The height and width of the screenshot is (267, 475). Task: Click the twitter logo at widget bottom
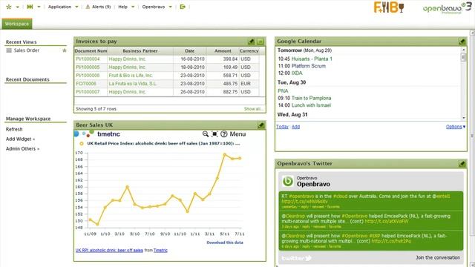(x=297, y=258)
